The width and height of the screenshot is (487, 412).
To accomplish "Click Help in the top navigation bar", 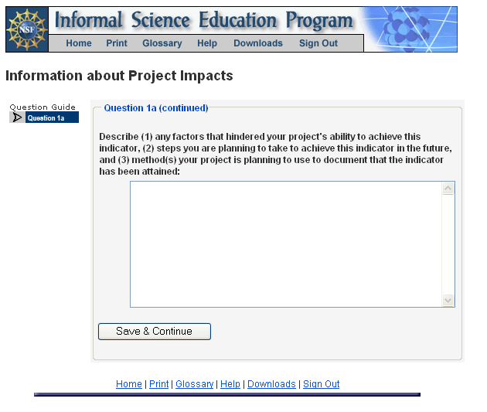I will click(x=207, y=43).
